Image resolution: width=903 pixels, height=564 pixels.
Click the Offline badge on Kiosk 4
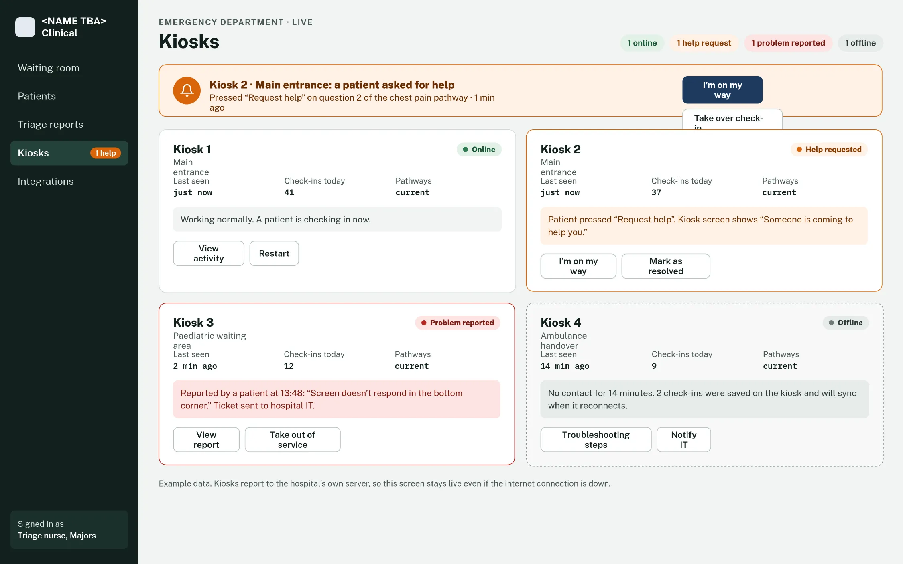(x=846, y=323)
